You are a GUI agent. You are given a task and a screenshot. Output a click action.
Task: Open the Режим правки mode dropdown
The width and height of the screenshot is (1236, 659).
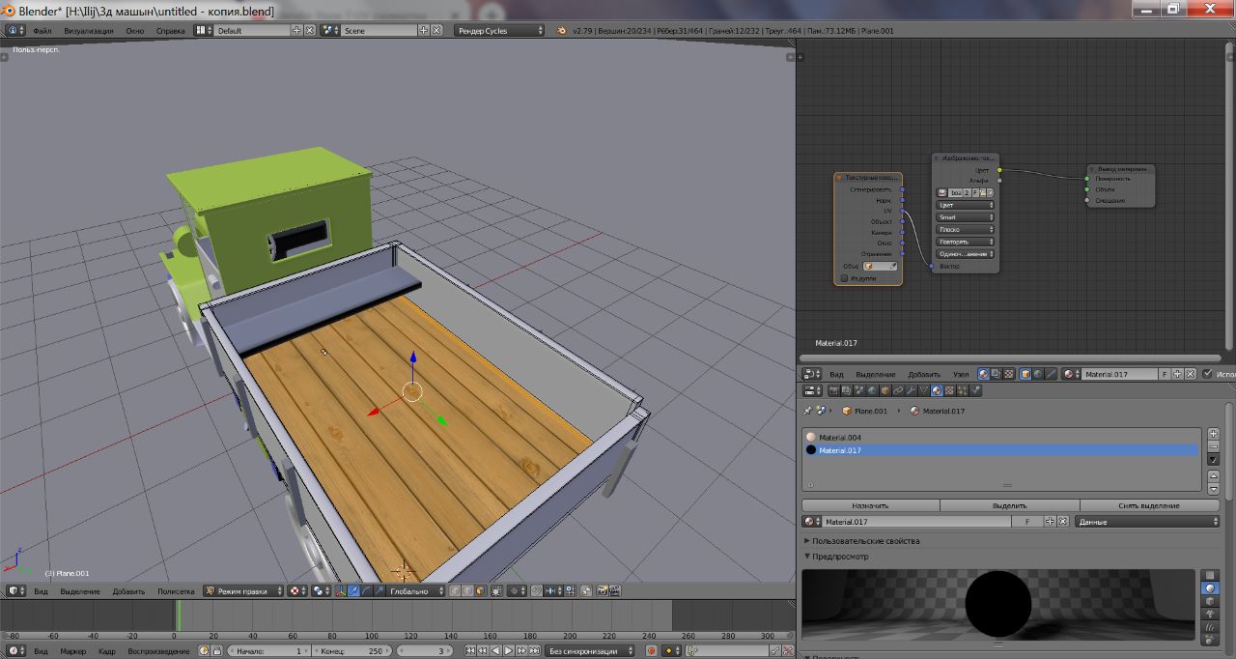click(x=242, y=591)
